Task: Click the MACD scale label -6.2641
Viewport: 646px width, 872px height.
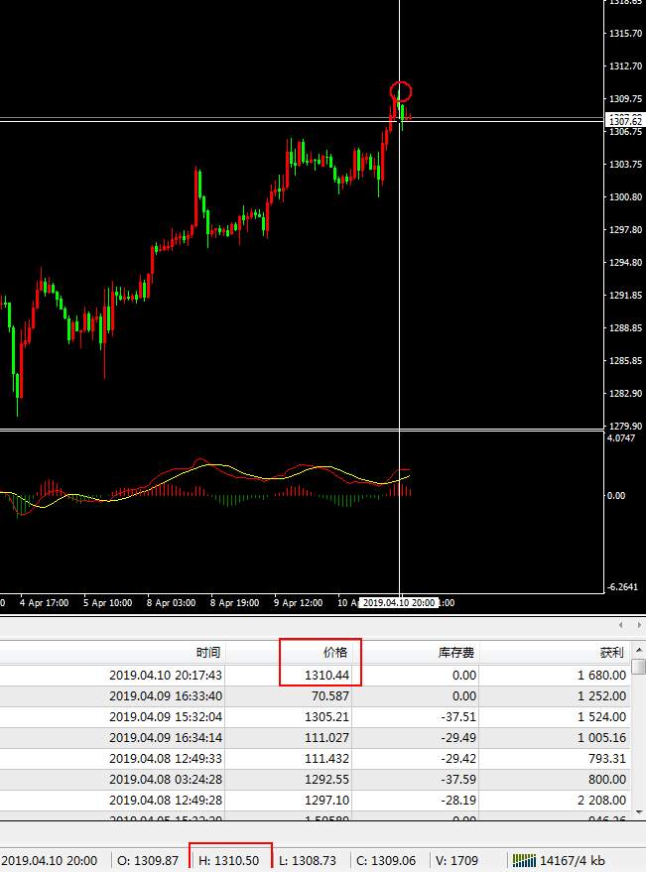Action: pos(622,587)
